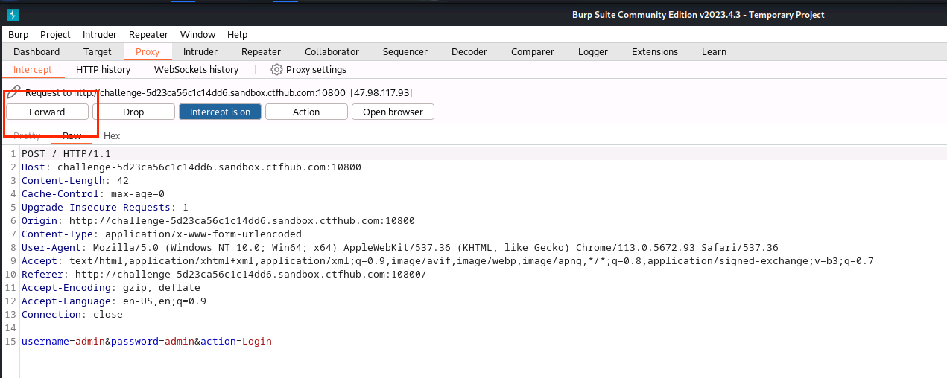Click the Open browser button
The width and height of the screenshot is (947, 378).
pyautogui.click(x=393, y=112)
